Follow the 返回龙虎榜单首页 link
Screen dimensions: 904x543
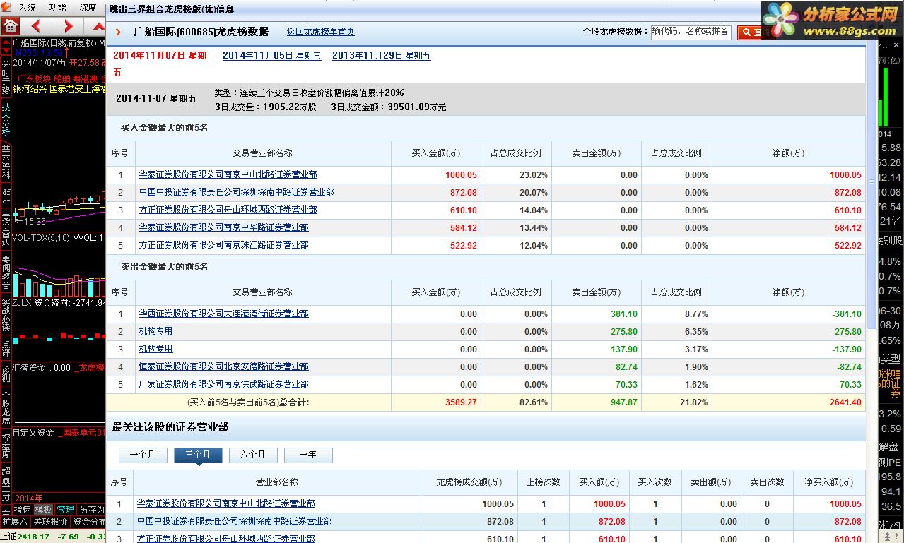[x=320, y=32]
